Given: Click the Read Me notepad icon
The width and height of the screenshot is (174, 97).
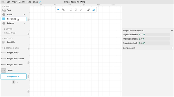Looking at the screenshot, I should [x=4, y=42].
